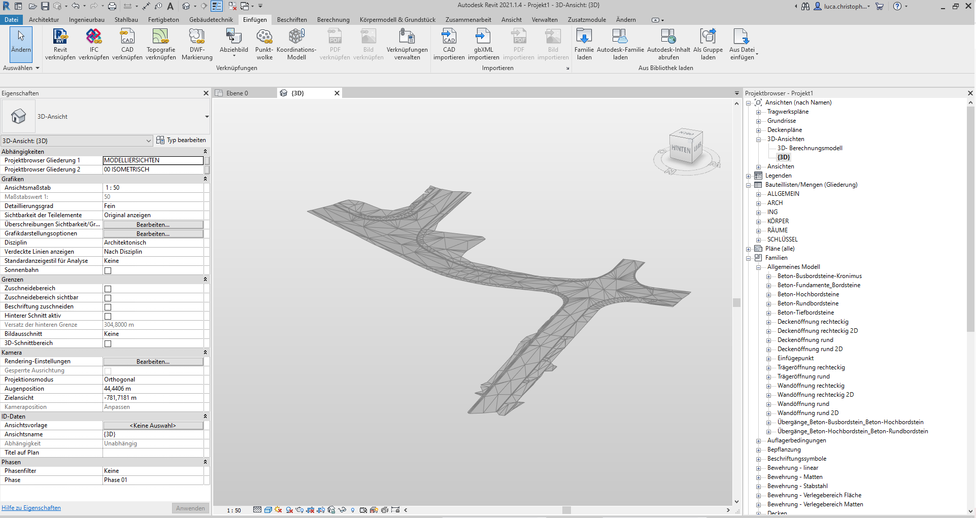Click the Familie laden tool
976x518 pixels.
pyautogui.click(x=584, y=45)
